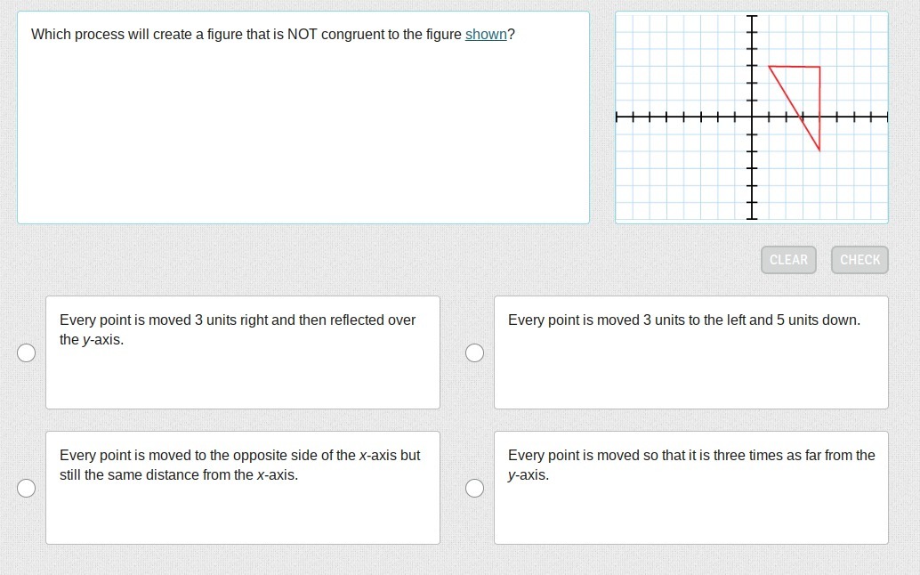The width and height of the screenshot is (920, 575).
Task: Select radio for '3 units left and 5 down'
Action: (475, 353)
